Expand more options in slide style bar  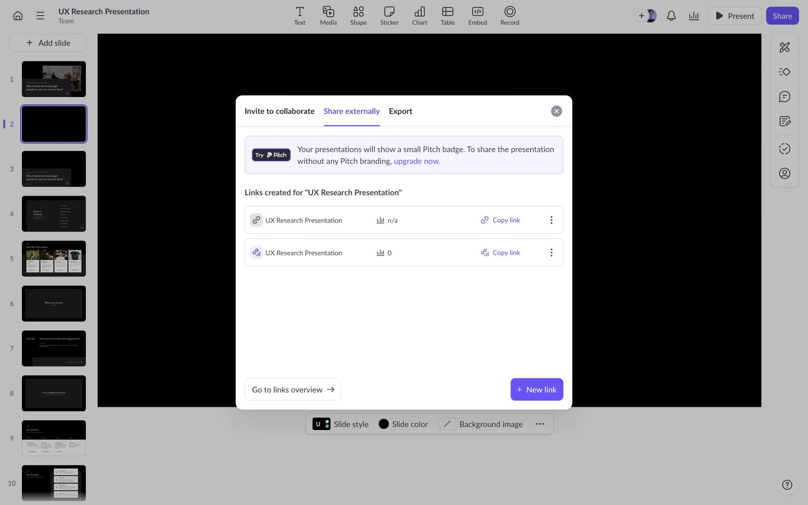pos(540,424)
